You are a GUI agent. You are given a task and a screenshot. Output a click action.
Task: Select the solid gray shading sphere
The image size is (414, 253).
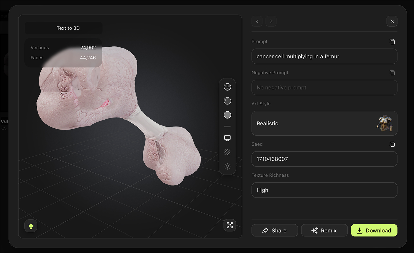(x=227, y=115)
